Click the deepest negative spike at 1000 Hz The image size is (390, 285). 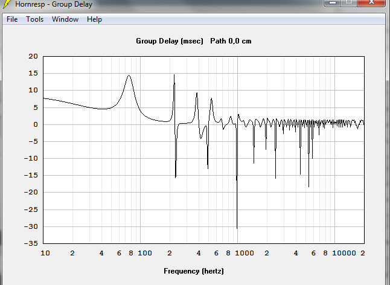(x=237, y=228)
